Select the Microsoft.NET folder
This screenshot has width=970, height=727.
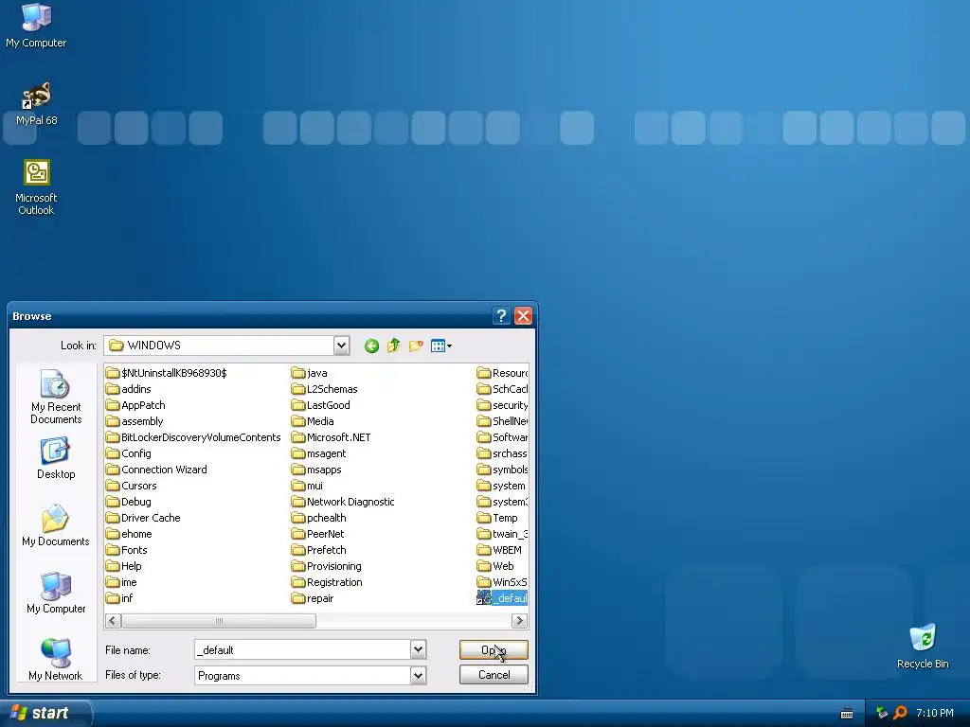tap(331, 437)
